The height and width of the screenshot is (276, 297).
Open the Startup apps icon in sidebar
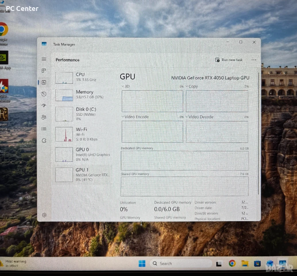(x=44, y=106)
